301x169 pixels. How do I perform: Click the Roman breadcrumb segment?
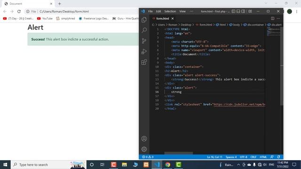(173, 25)
